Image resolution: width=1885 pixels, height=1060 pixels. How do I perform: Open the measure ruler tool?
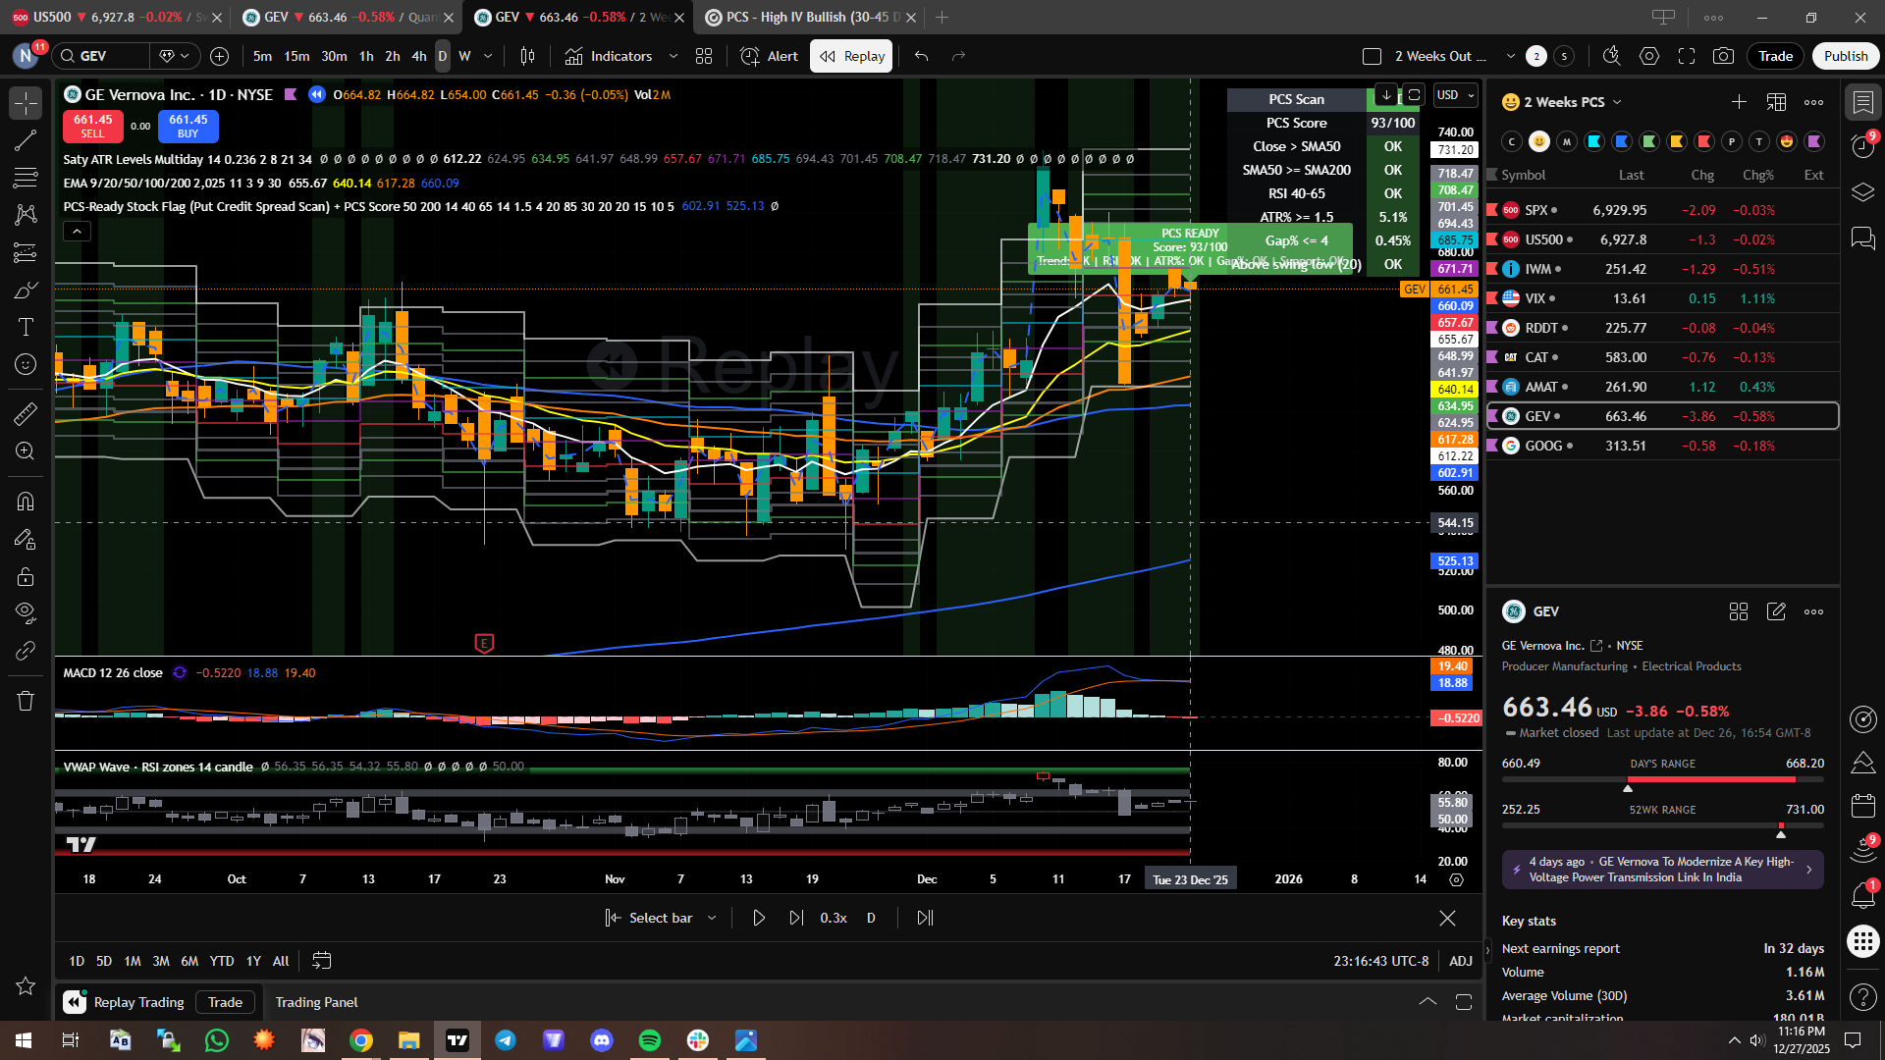26,414
